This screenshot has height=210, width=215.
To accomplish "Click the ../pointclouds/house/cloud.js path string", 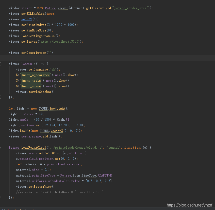I will 75,148.
